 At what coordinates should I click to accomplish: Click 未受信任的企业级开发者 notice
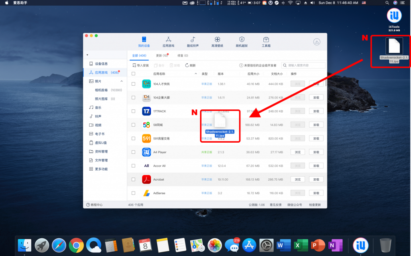(258, 65)
